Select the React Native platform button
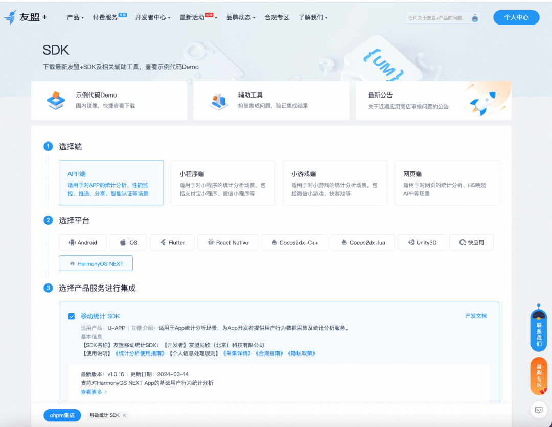This screenshot has height=427, width=552. (x=228, y=242)
